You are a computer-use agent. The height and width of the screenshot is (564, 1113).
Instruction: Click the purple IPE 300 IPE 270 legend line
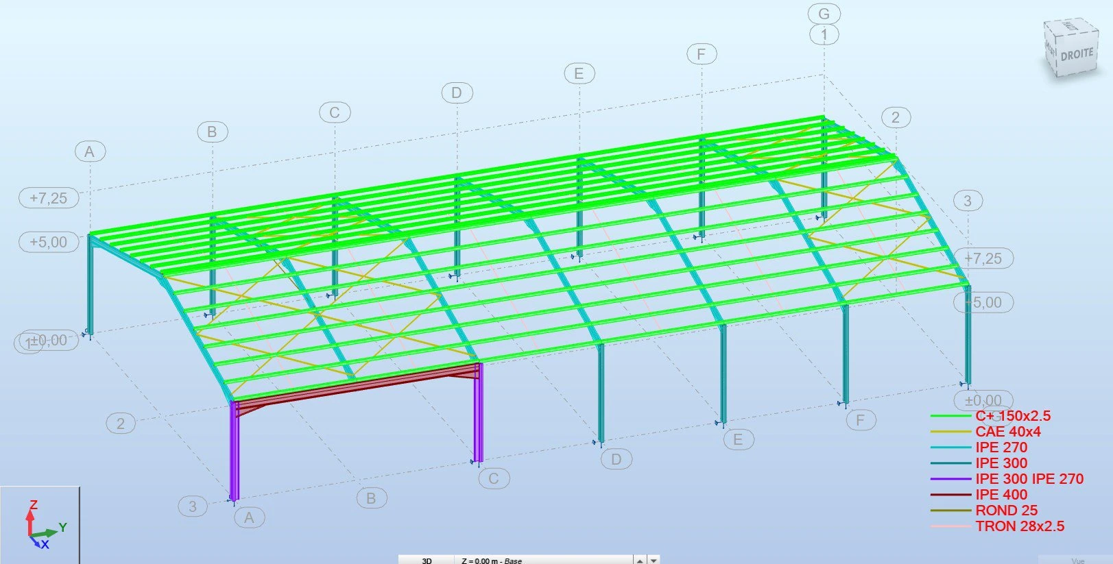point(950,479)
